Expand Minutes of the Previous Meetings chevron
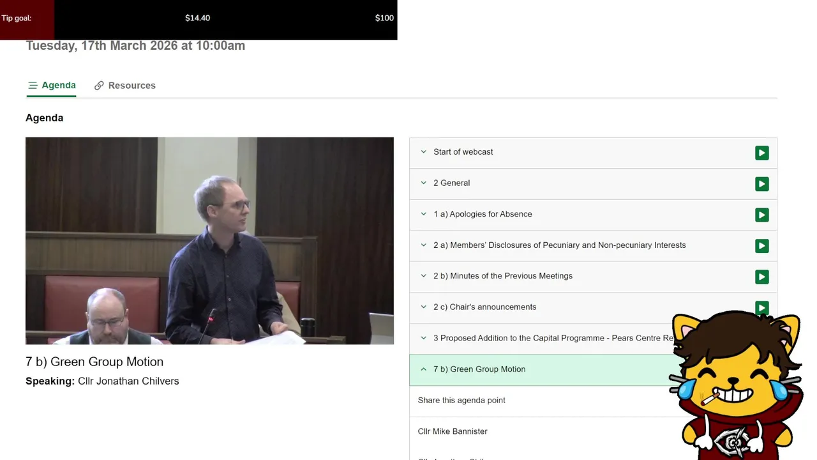This screenshot has width=817, height=460. (x=423, y=276)
